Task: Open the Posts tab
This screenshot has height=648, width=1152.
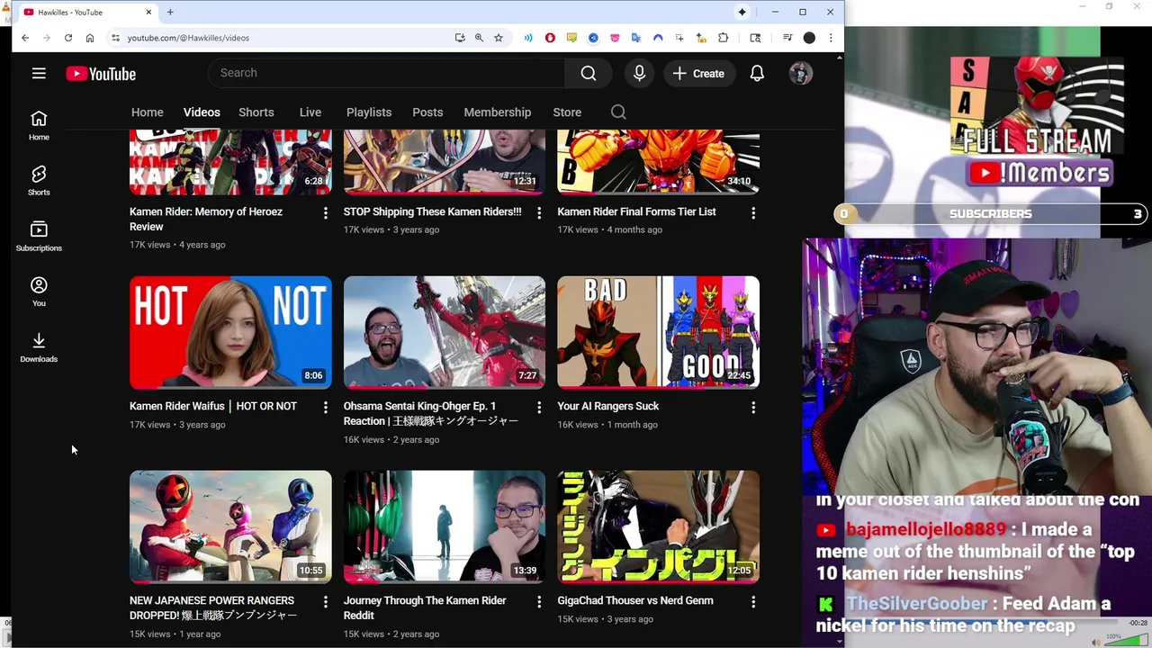Action: pos(427,112)
